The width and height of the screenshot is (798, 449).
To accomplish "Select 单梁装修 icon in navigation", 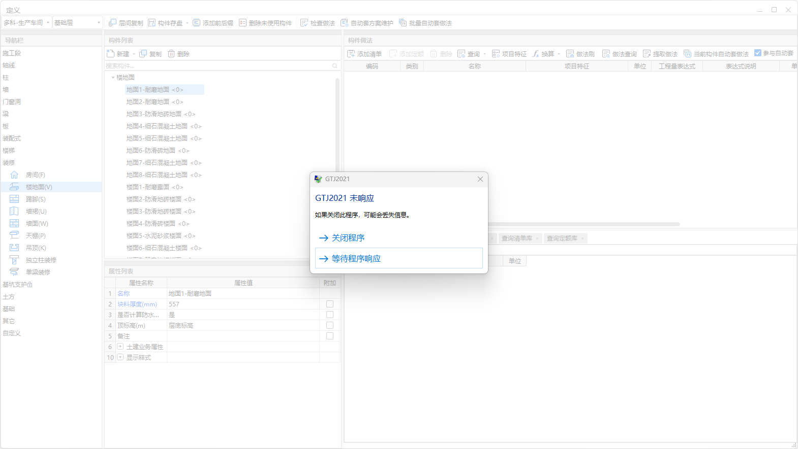I will [14, 272].
